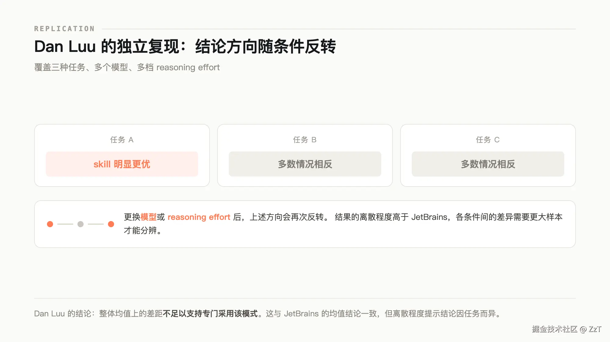Click the 任务 B card label

[305, 140]
